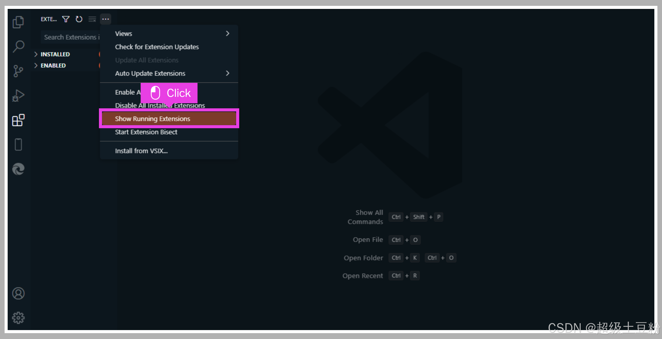Expand the ENABLED extensions section

53,66
